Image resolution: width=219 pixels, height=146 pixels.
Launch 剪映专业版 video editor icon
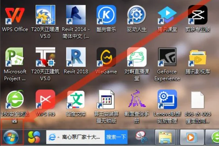(x=197, y=15)
